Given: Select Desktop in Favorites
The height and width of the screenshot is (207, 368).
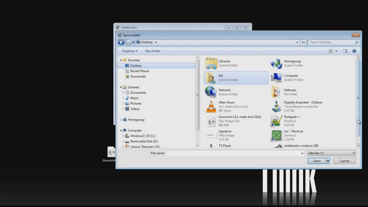Looking at the screenshot, I should pyautogui.click(x=156, y=66).
